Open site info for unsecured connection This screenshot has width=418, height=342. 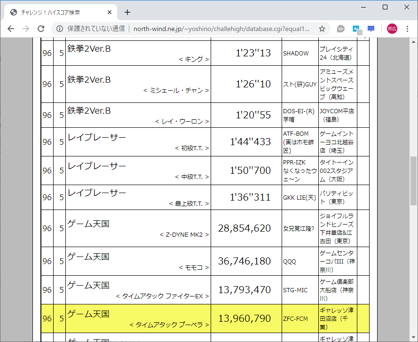point(60,29)
